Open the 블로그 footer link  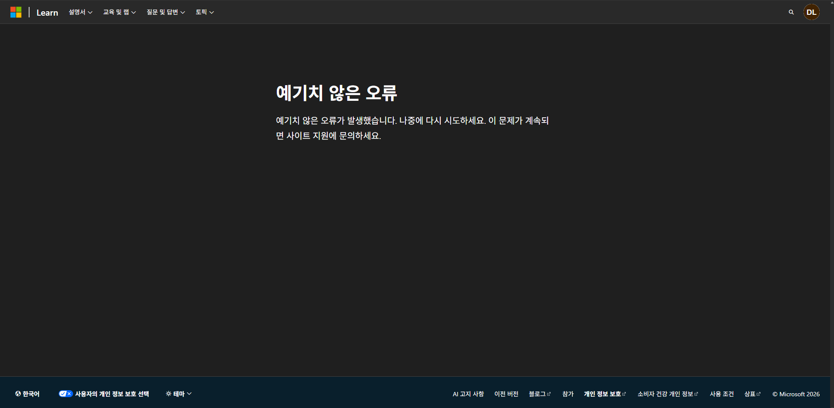click(540, 394)
